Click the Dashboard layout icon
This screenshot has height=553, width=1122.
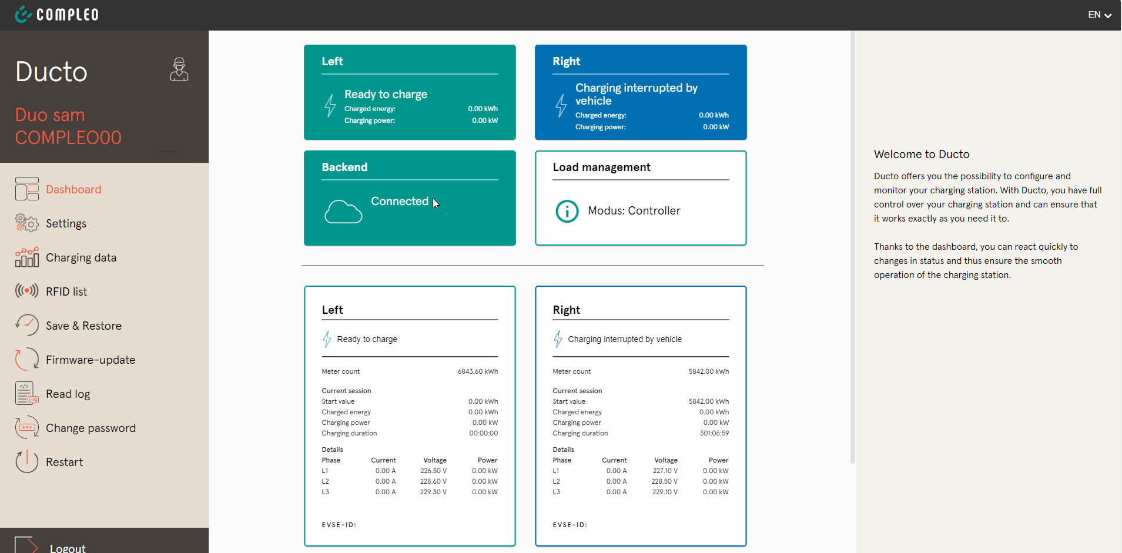coord(27,189)
